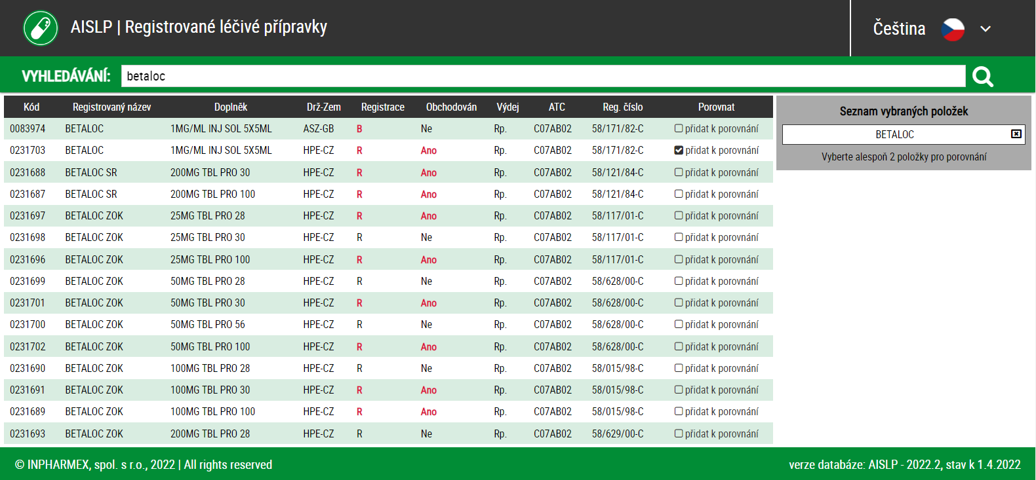Check compare box for row 0231687
1036x480 pixels.
click(679, 194)
